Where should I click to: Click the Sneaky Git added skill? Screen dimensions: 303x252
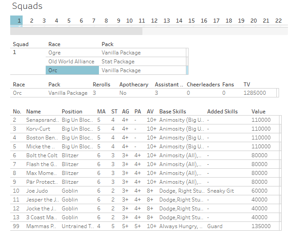[x=221, y=191]
